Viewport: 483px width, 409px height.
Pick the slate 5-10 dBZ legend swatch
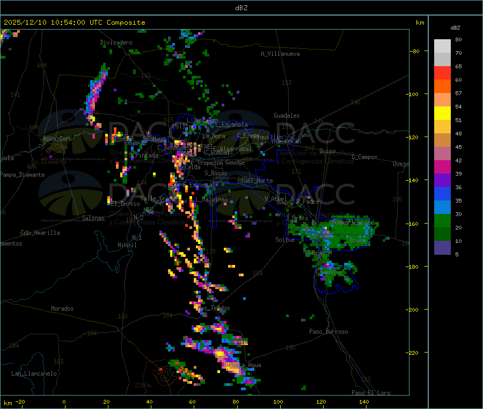tap(442, 248)
